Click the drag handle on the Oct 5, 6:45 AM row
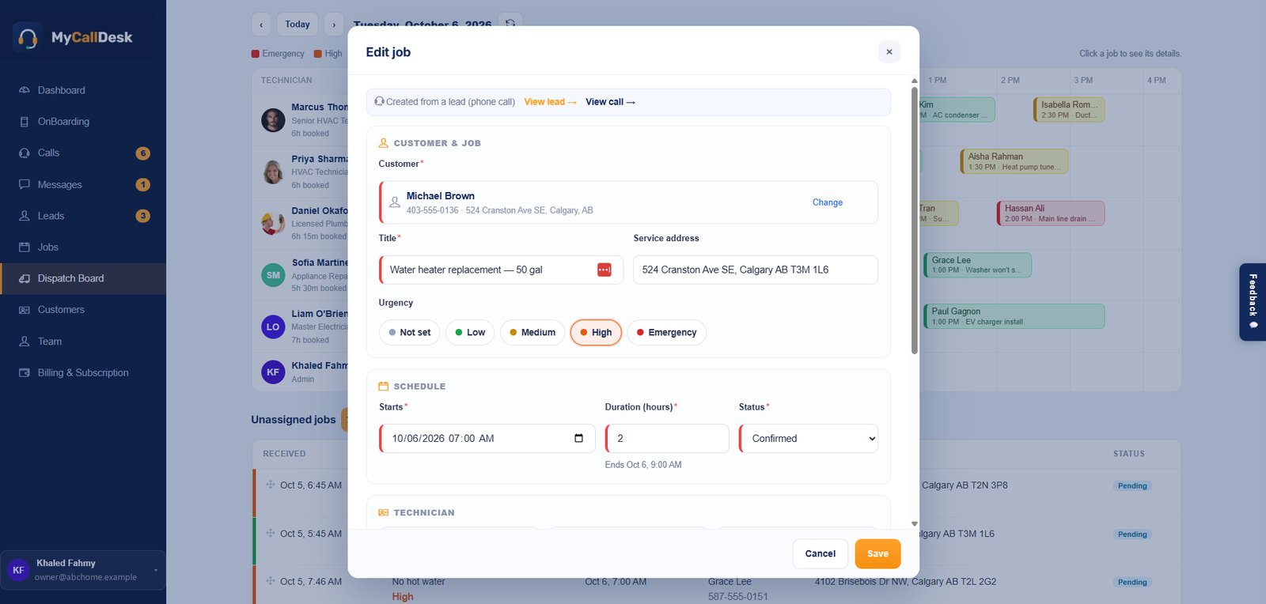This screenshot has width=1266, height=604. [271, 485]
